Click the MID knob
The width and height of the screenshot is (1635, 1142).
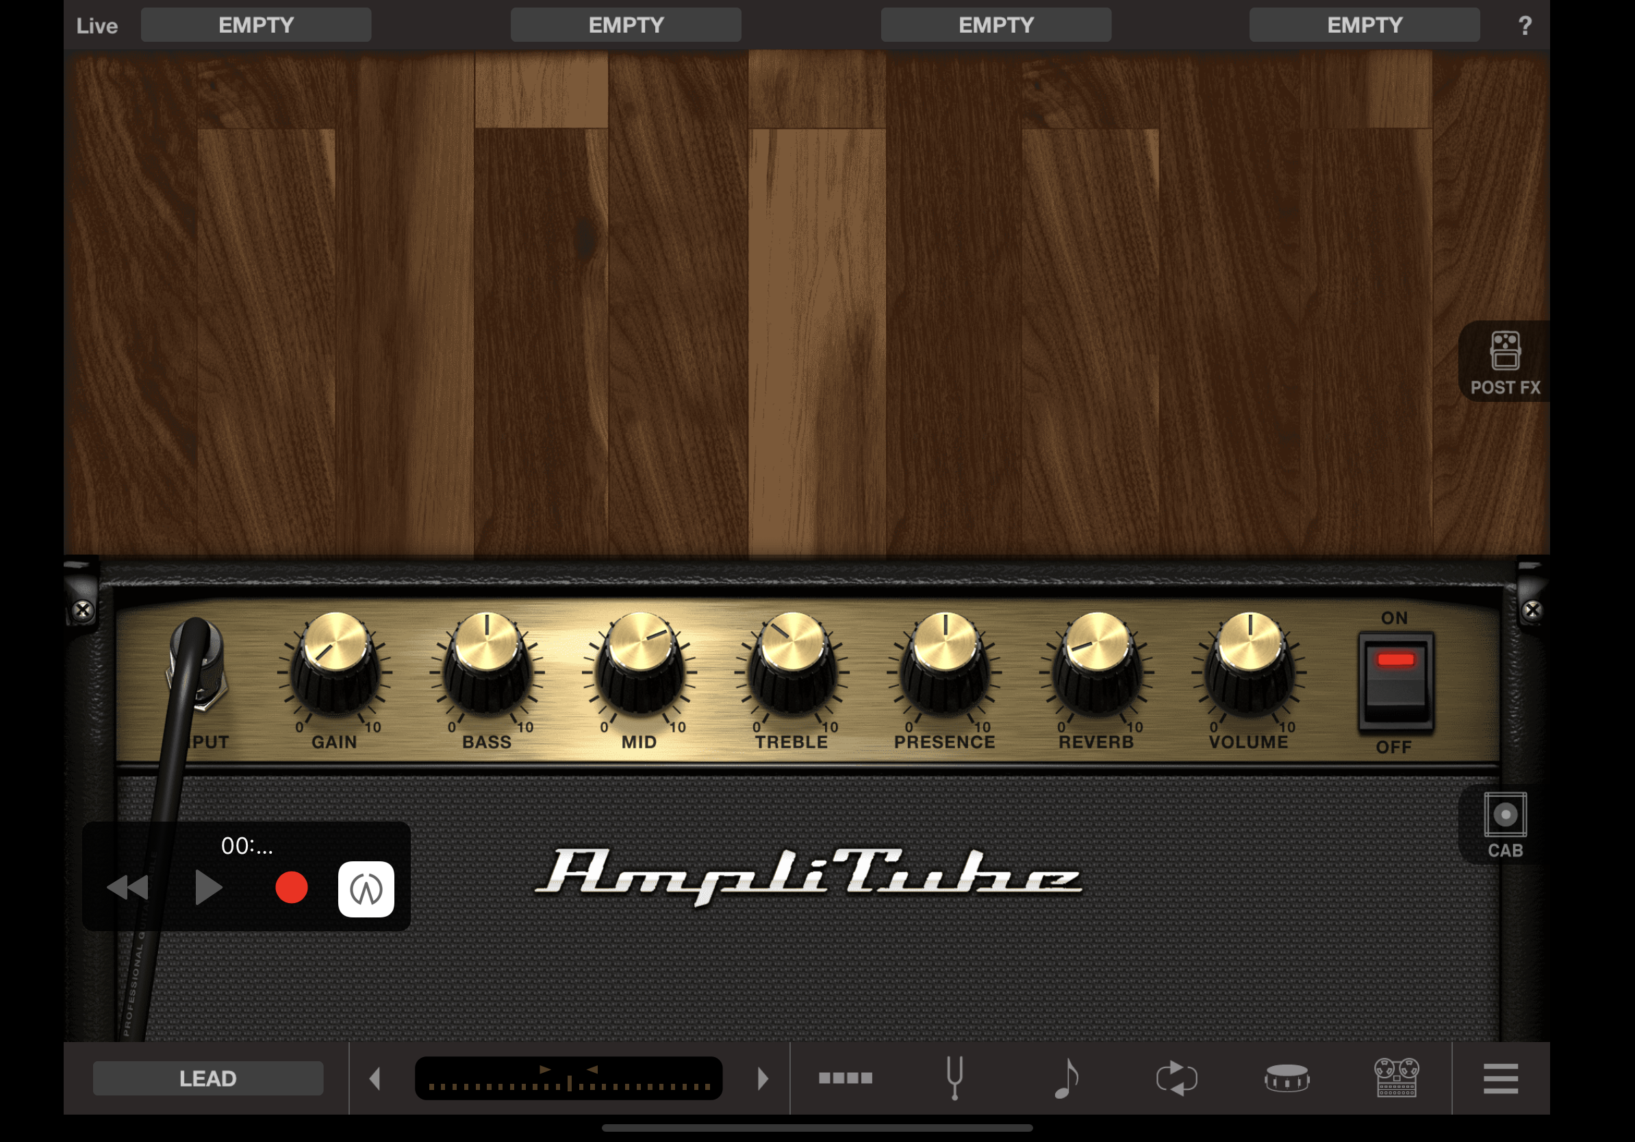[x=639, y=663]
